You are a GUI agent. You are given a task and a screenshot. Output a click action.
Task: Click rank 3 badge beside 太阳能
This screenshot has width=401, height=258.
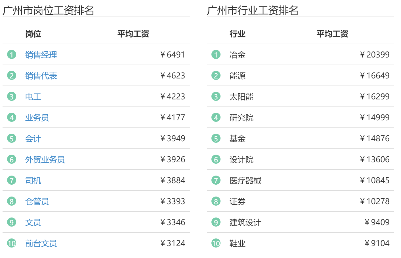click(x=216, y=97)
